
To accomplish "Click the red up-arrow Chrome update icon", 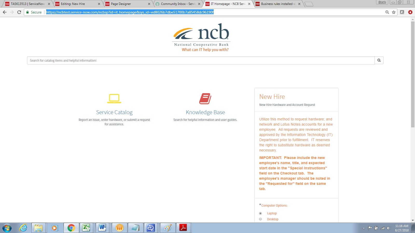I will click(410, 12).
